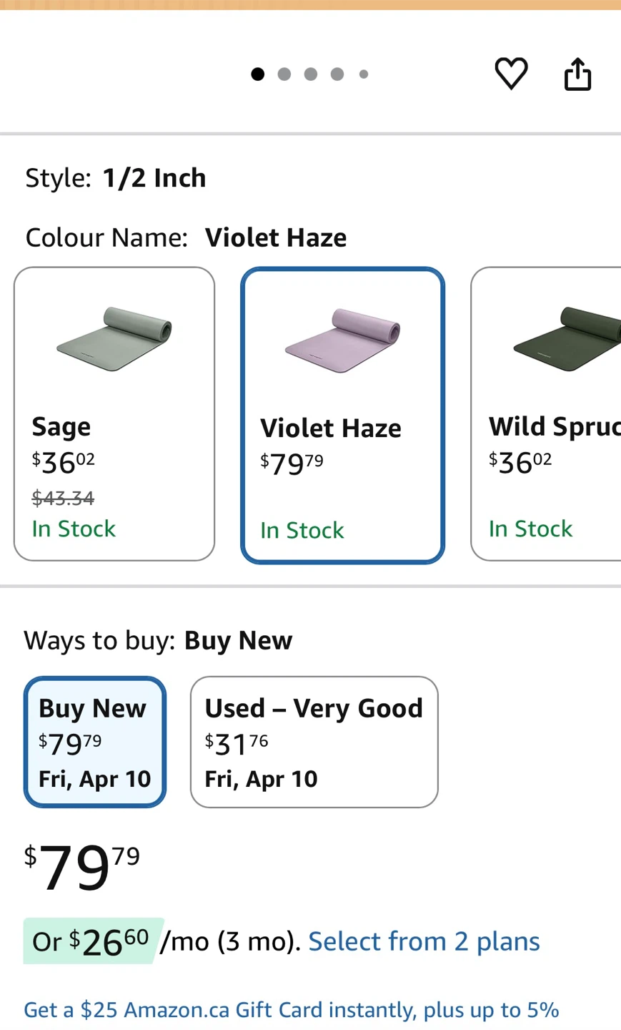
Task: Select the Buy New purchase option
Action: (95, 742)
